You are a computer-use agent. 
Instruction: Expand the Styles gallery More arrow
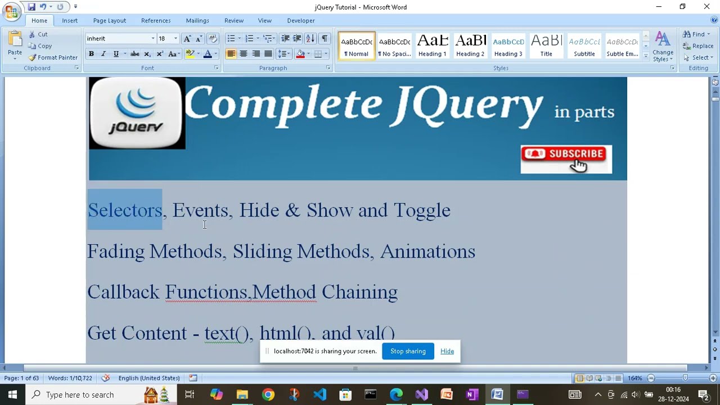pos(646,56)
